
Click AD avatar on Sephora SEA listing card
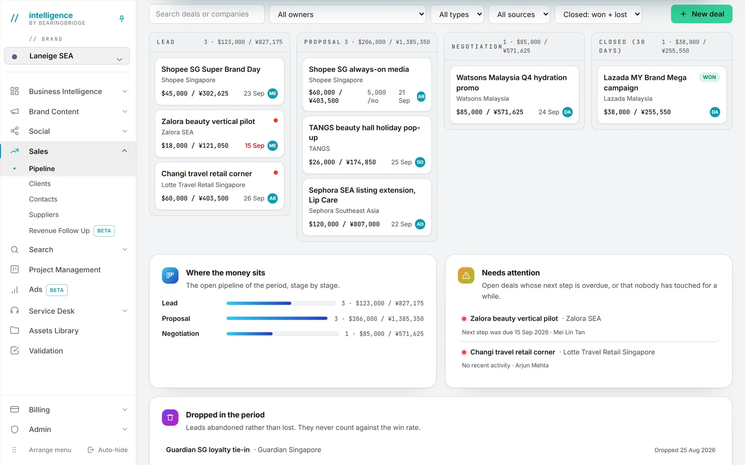click(421, 224)
